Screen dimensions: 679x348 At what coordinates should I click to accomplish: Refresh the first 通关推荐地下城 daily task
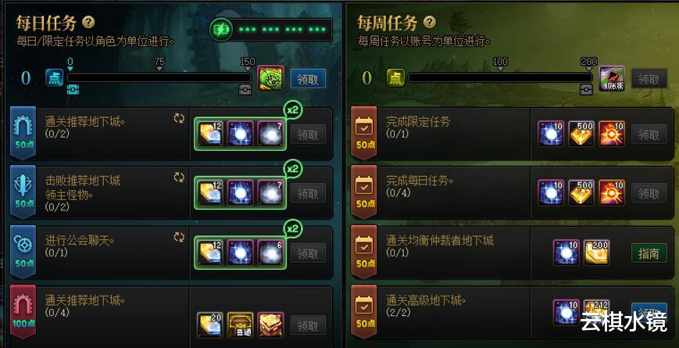179,119
